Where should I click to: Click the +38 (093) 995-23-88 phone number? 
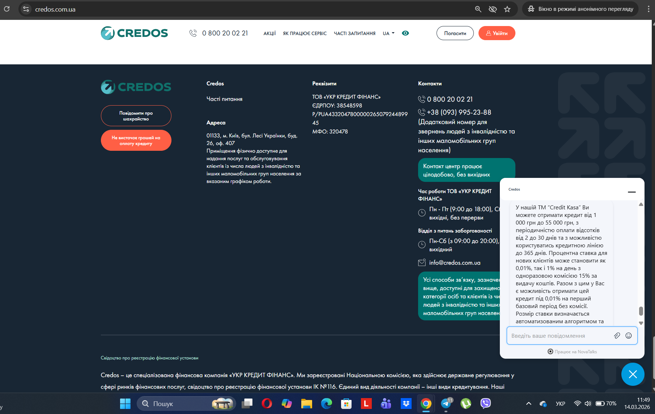(x=459, y=112)
